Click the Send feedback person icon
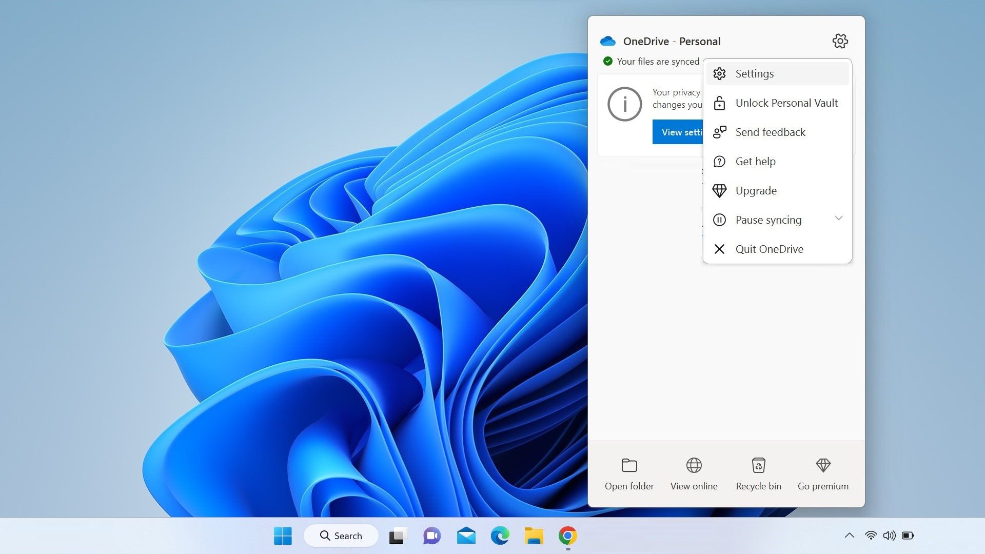This screenshot has height=554, width=985. click(x=720, y=132)
